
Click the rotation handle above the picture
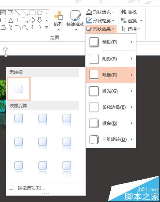(5, 49)
